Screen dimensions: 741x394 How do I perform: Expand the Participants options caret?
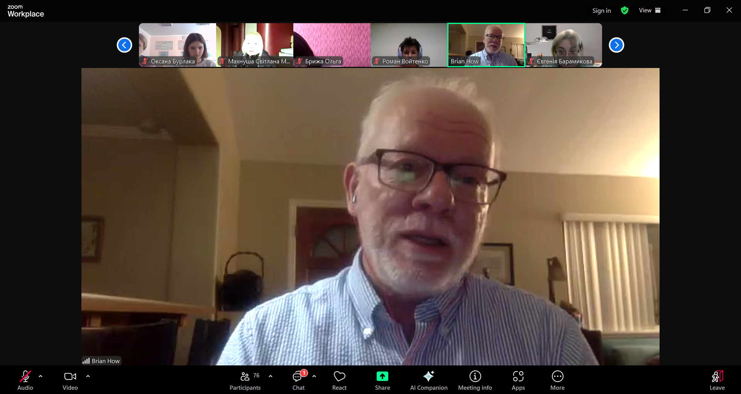coord(271,376)
